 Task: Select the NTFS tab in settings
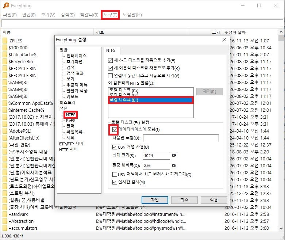point(111,50)
